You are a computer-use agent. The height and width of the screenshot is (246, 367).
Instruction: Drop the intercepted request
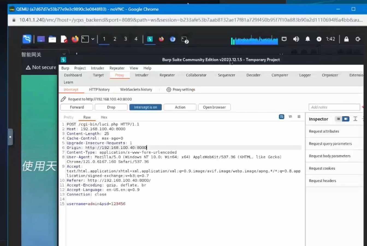tap(111, 107)
